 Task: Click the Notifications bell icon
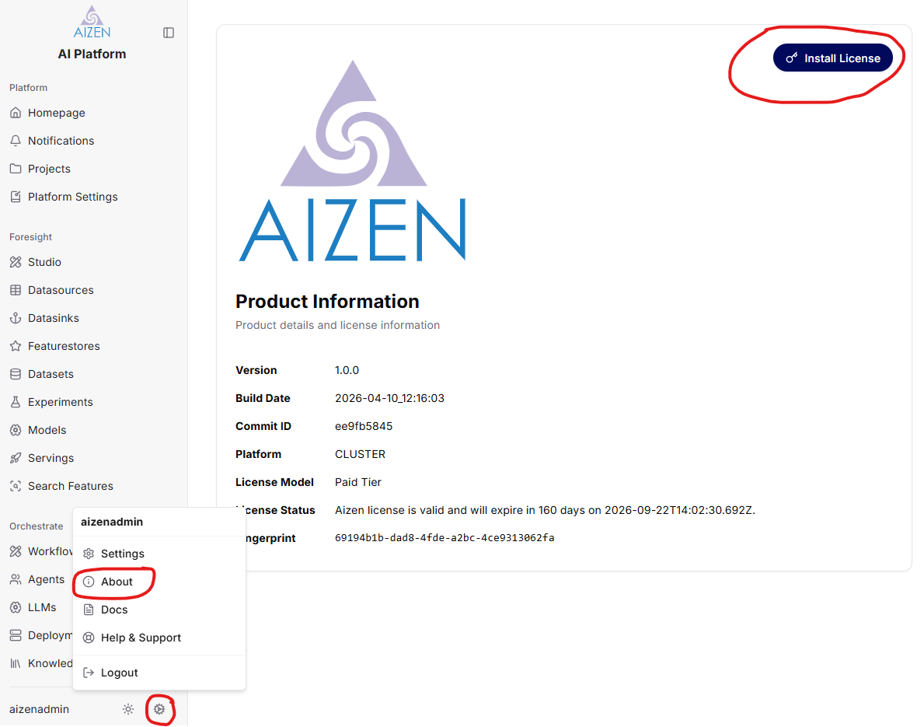pyautogui.click(x=16, y=141)
